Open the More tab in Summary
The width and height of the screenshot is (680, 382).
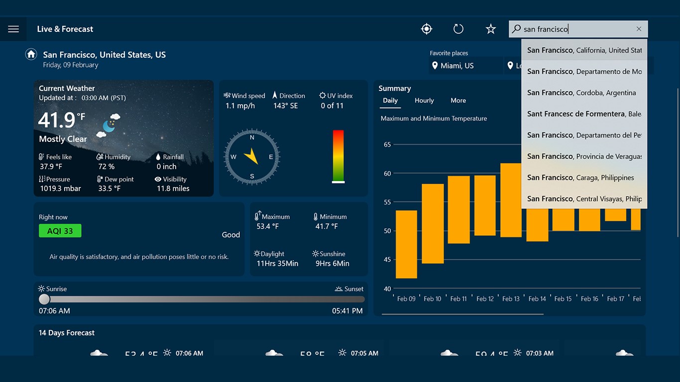tap(457, 100)
